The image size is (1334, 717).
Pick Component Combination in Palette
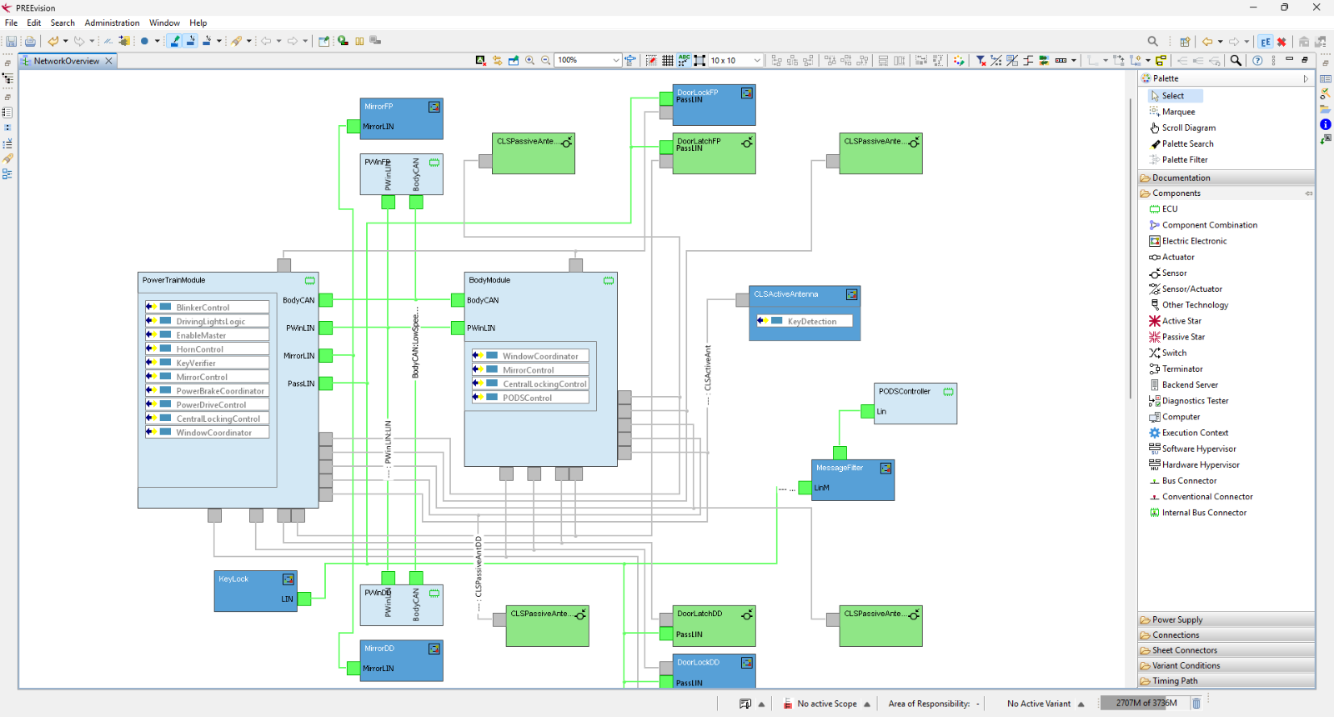coord(1203,225)
